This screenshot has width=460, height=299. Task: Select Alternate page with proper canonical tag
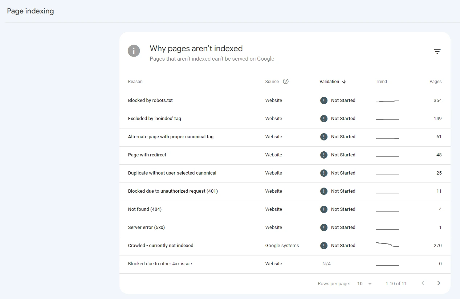tap(171, 137)
